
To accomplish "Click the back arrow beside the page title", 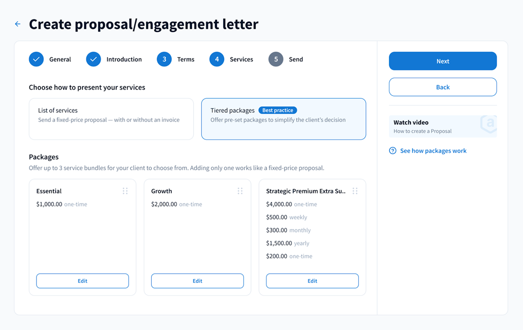I will 18,24.
